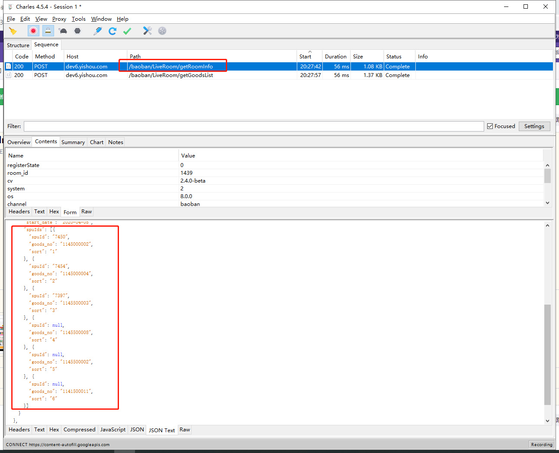Image resolution: width=559 pixels, height=453 pixels.
Task: Toggle the turtle Throttling icon
Action: click(63, 31)
